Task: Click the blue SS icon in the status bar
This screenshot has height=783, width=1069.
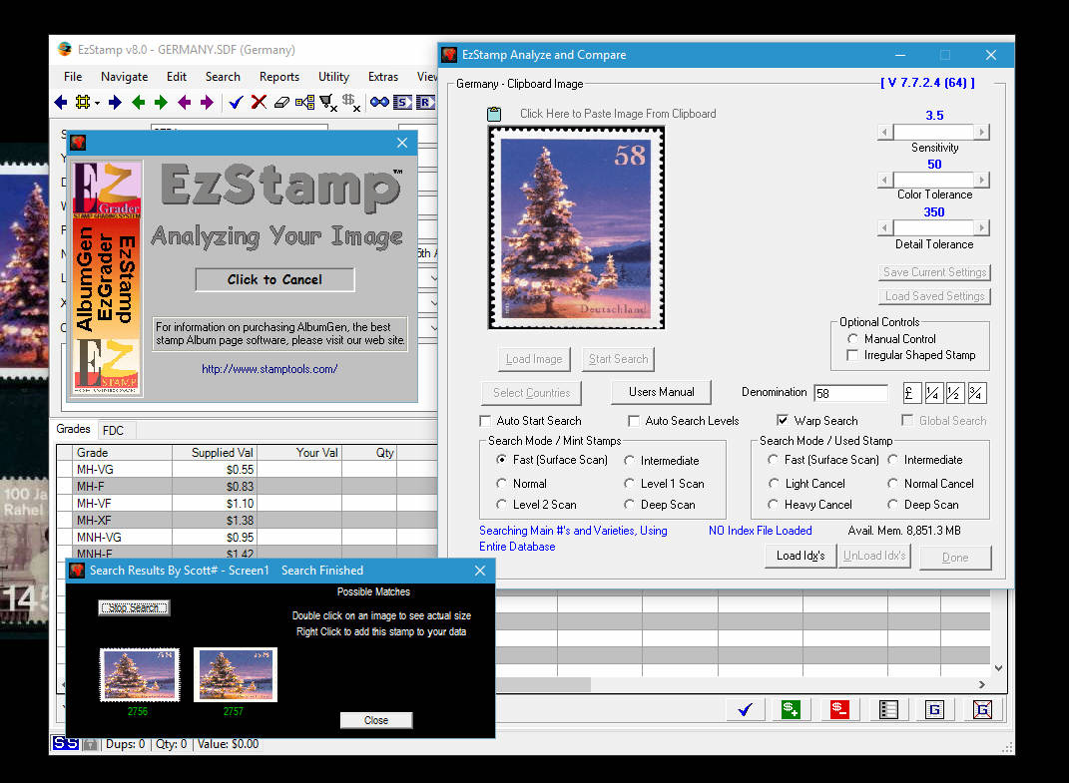Action: coord(66,743)
